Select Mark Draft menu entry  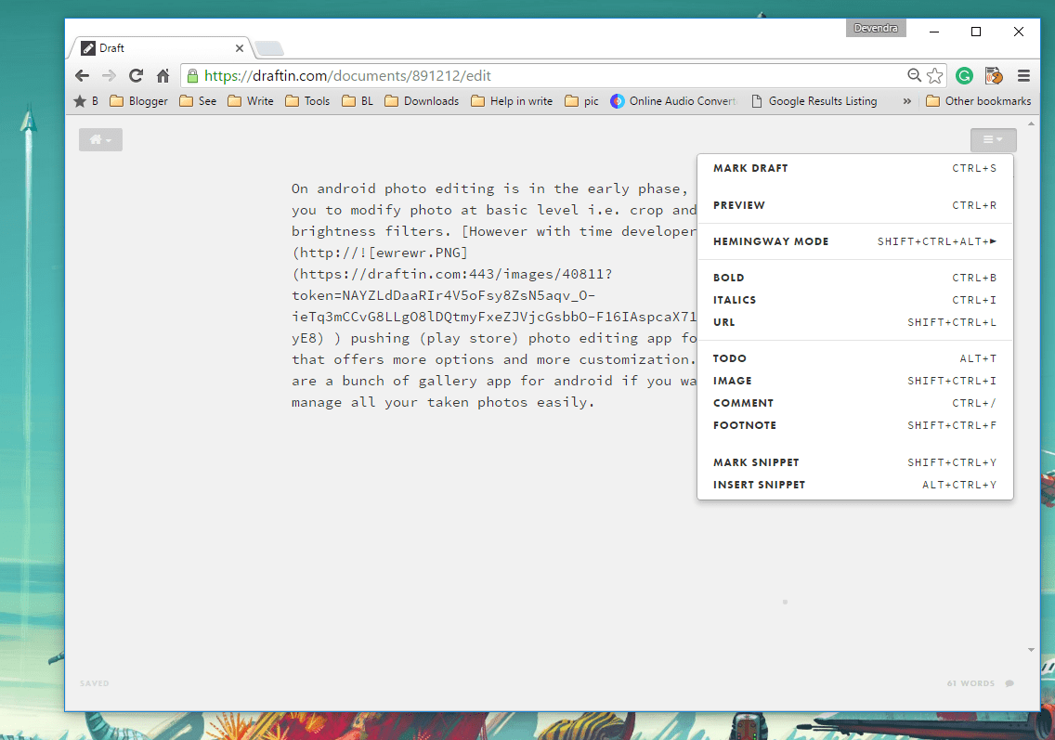pos(750,168)
